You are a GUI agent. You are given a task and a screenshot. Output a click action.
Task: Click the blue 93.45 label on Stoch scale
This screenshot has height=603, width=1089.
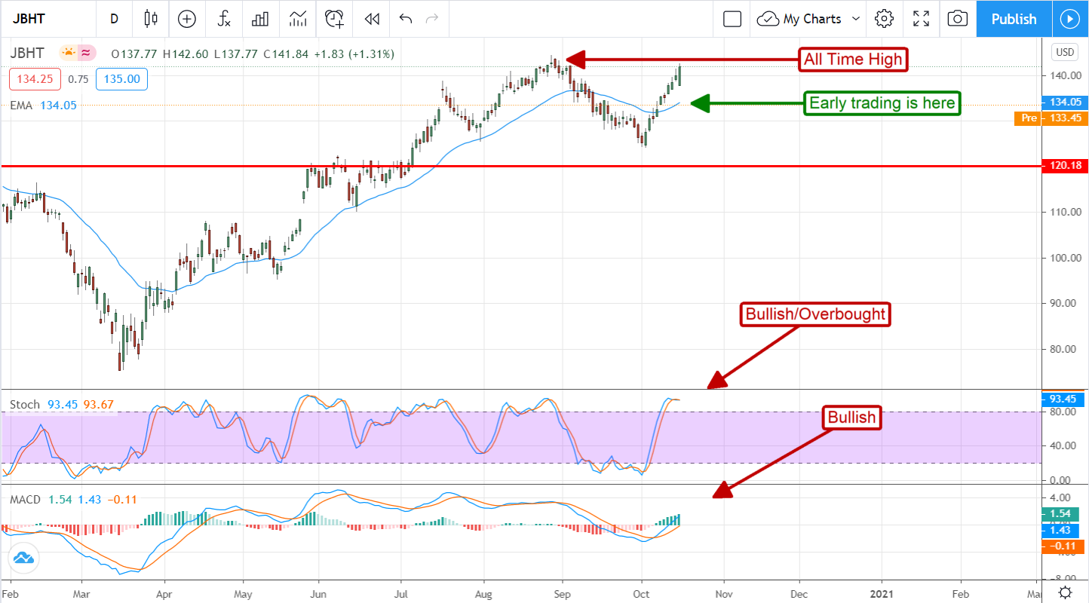click(x=1063, y=398)
